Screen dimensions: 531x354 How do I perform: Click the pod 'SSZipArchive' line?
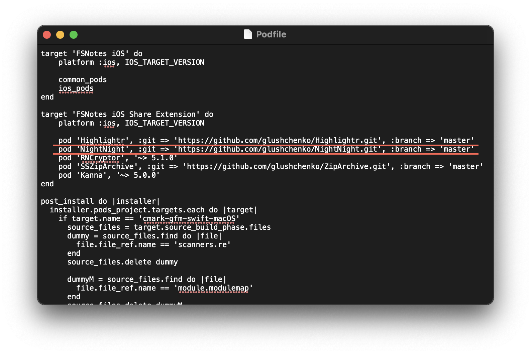tap(271, 166)
